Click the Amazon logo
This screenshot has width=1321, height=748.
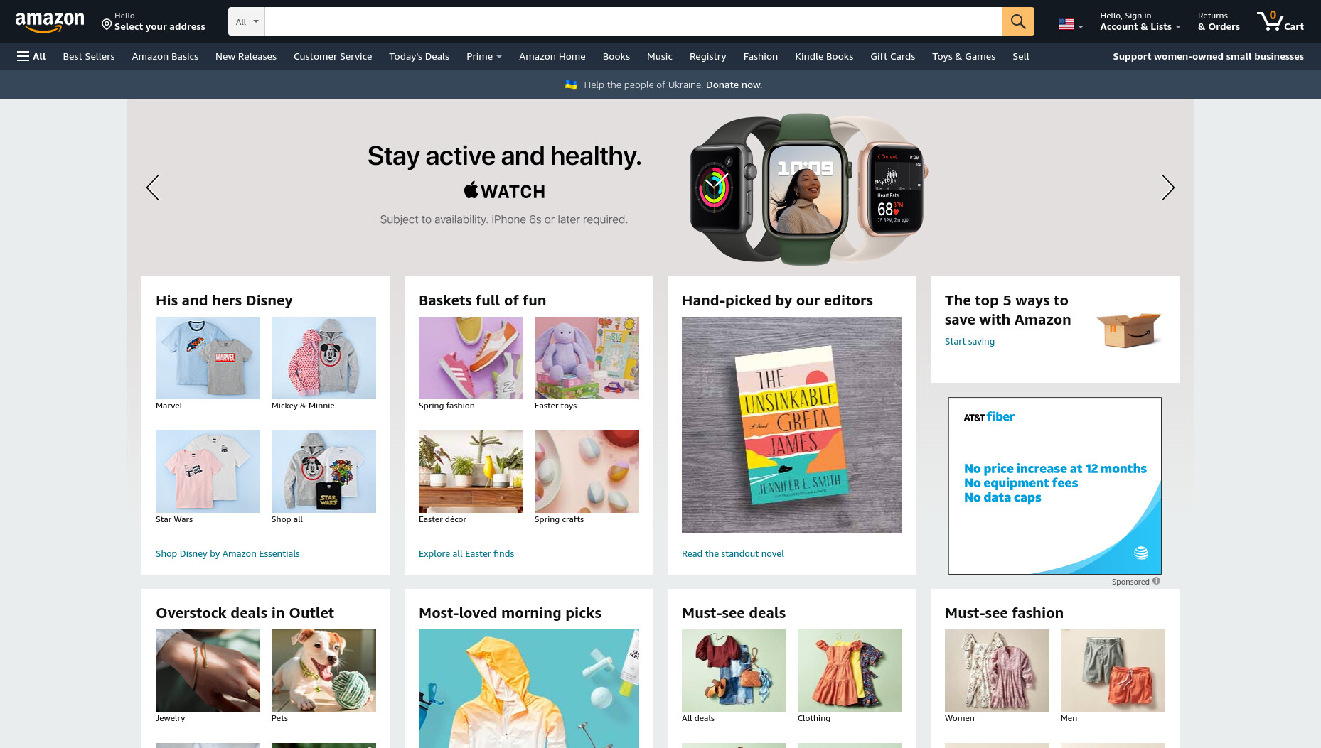click(x=50, y=22)
